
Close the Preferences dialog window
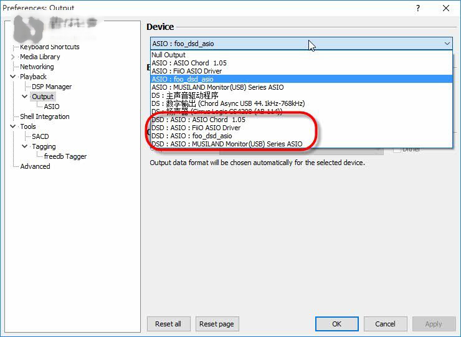445,8
